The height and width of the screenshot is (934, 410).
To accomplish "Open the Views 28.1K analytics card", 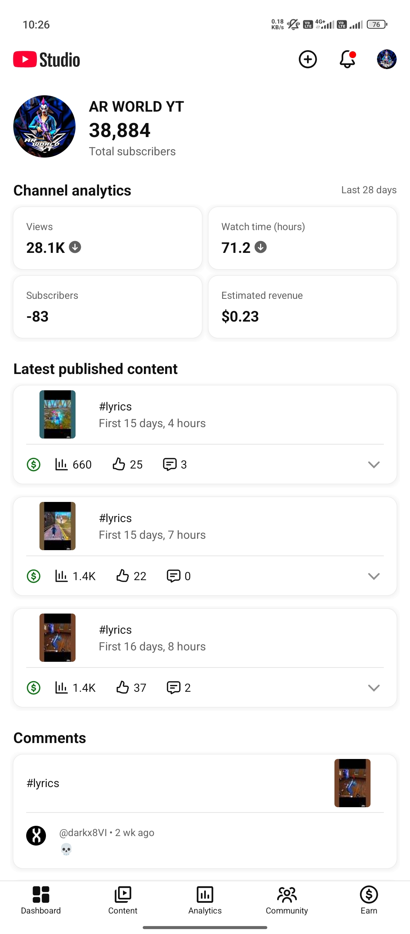I will [107, 238].
